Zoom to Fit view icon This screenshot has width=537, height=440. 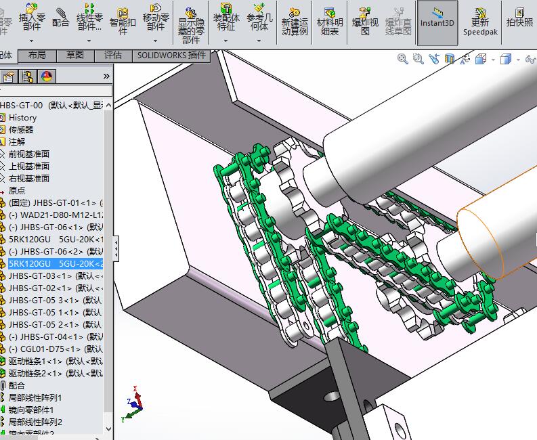pyautogui.click(x=402, y=59)
